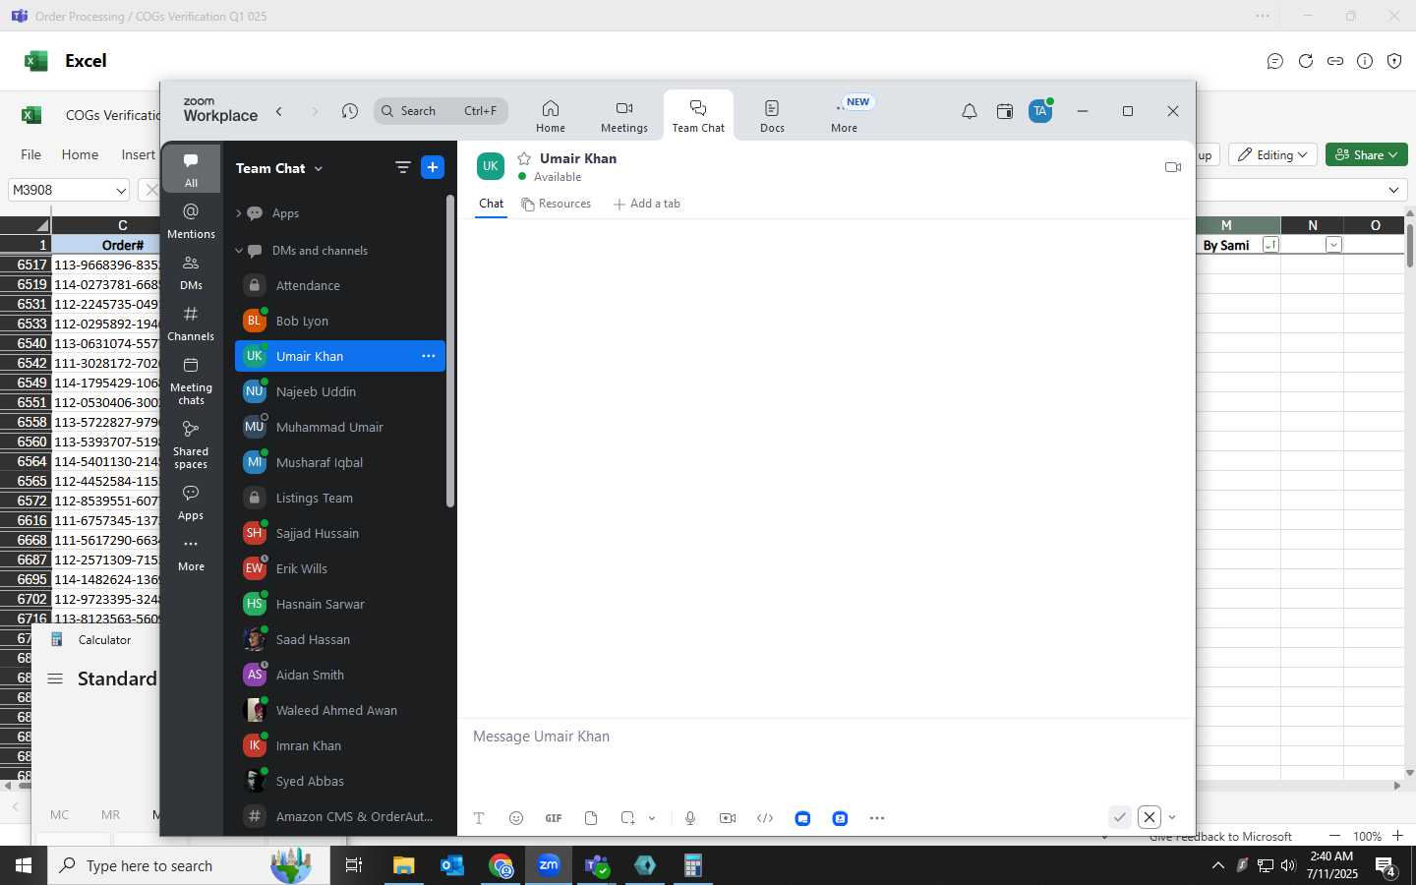
Task: Start video call with Umair Khan
Action: click(1173, 167)
